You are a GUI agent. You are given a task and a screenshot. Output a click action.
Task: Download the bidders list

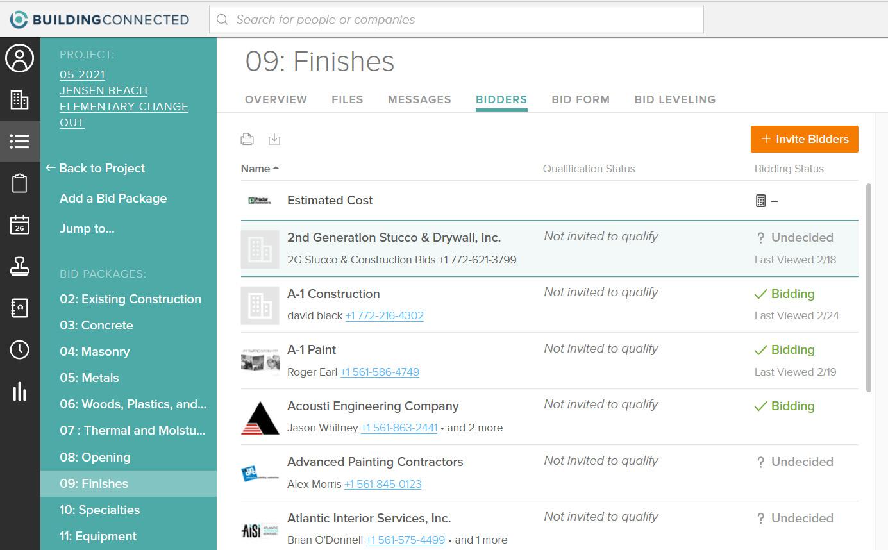click(x=274, y=139)
